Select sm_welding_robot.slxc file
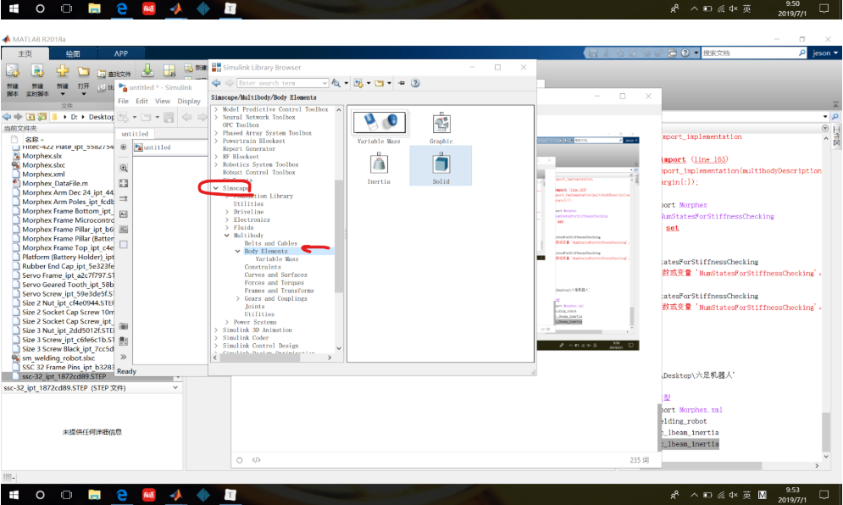Screen dimensions: 843x505 (58, 358)
